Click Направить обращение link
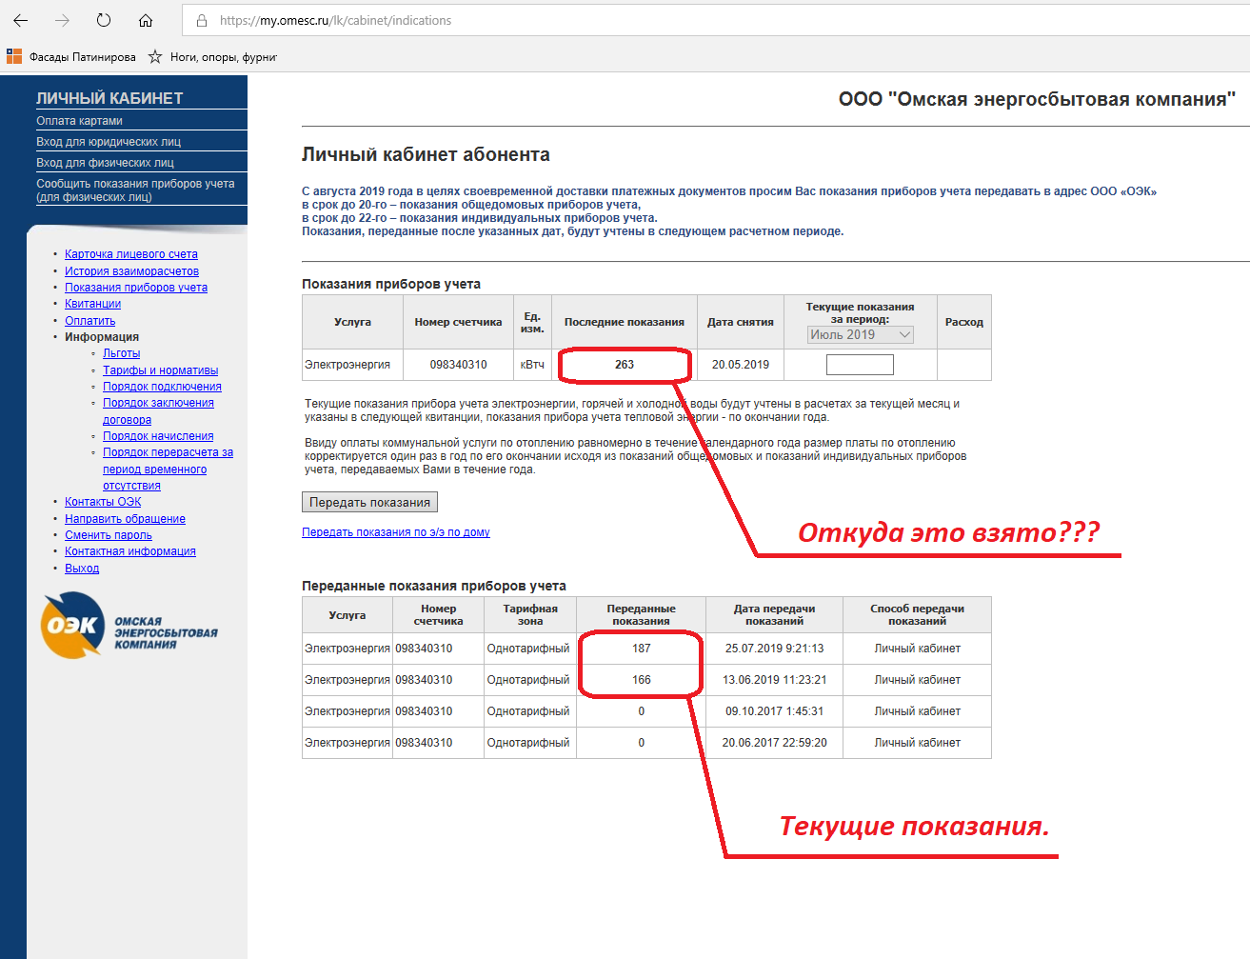 tap(125, 519)
